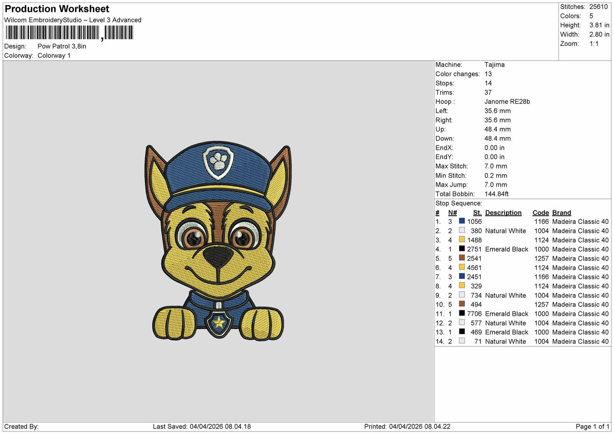Click the embroidered puppy design preview
The height and width of the screenshot is (434, 614).
[218, 241]
